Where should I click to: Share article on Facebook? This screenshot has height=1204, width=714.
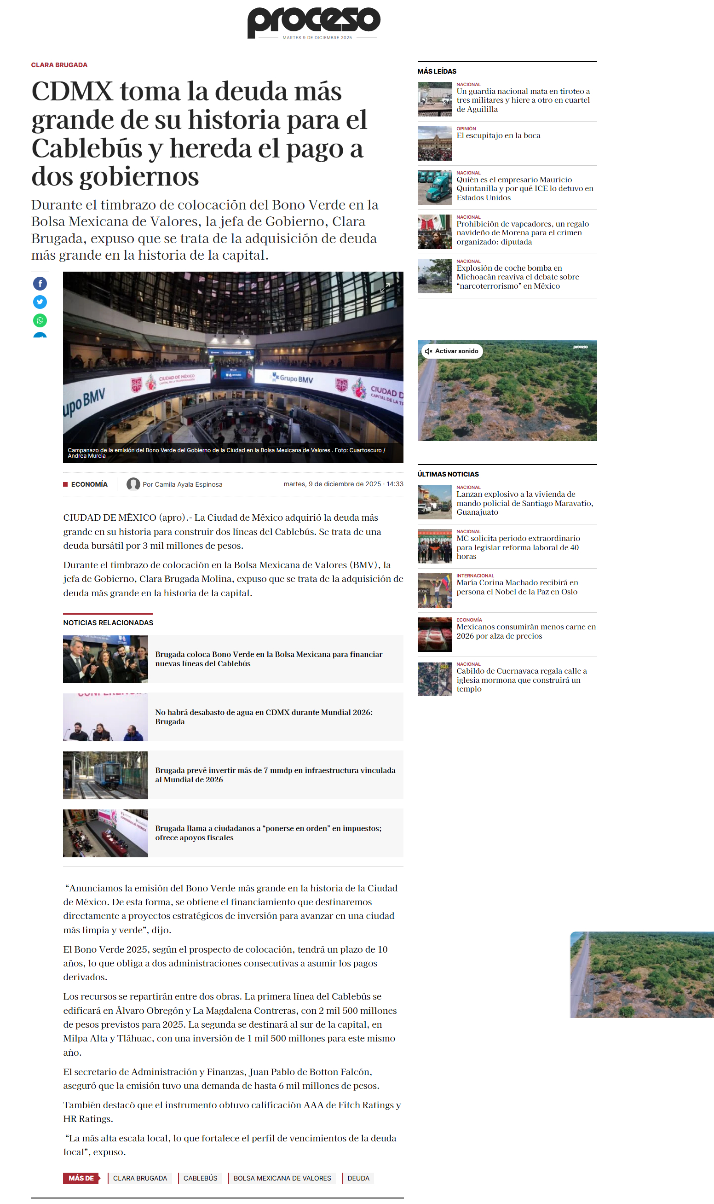pyautogui.click(x=40, y=284)
